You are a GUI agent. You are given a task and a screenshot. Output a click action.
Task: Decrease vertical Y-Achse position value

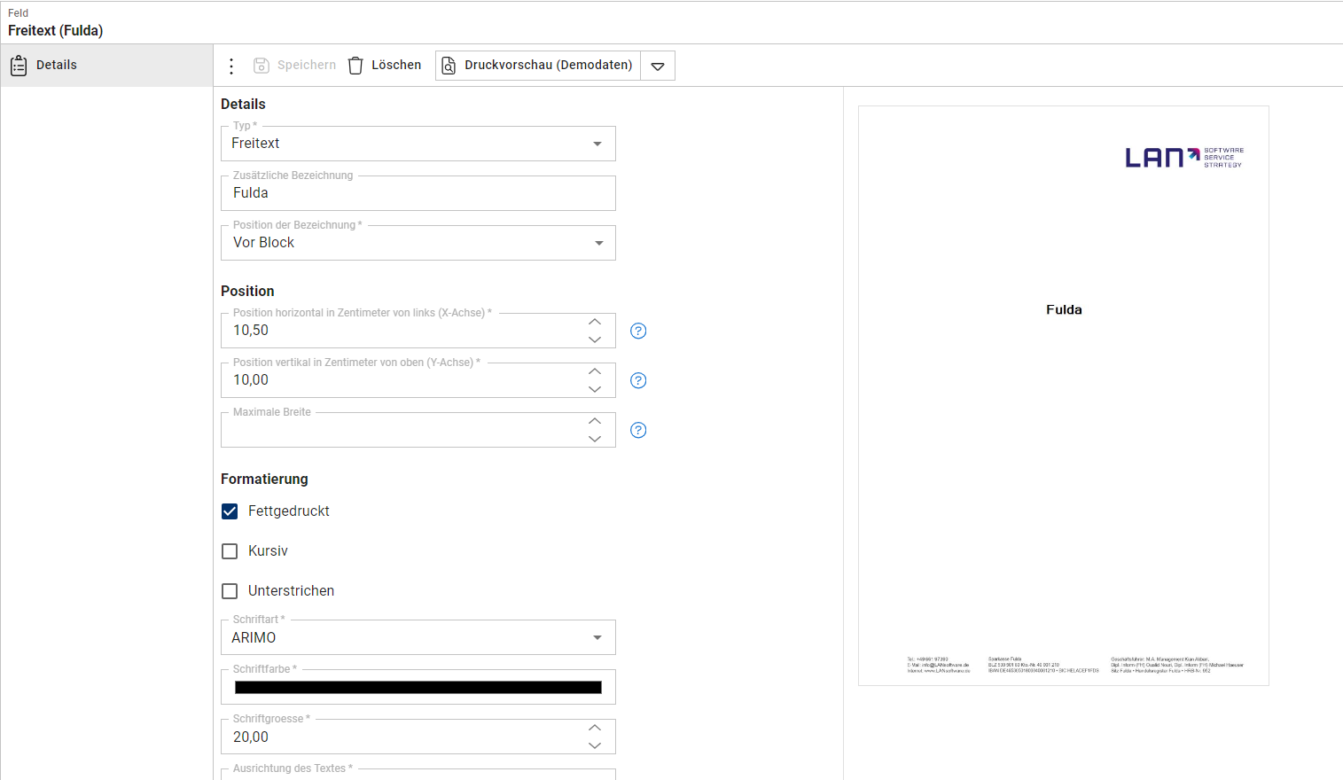[595, 389]
